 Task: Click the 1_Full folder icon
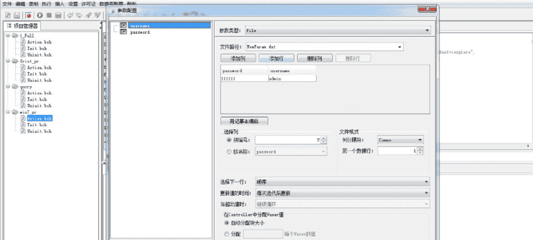[14, 35]
